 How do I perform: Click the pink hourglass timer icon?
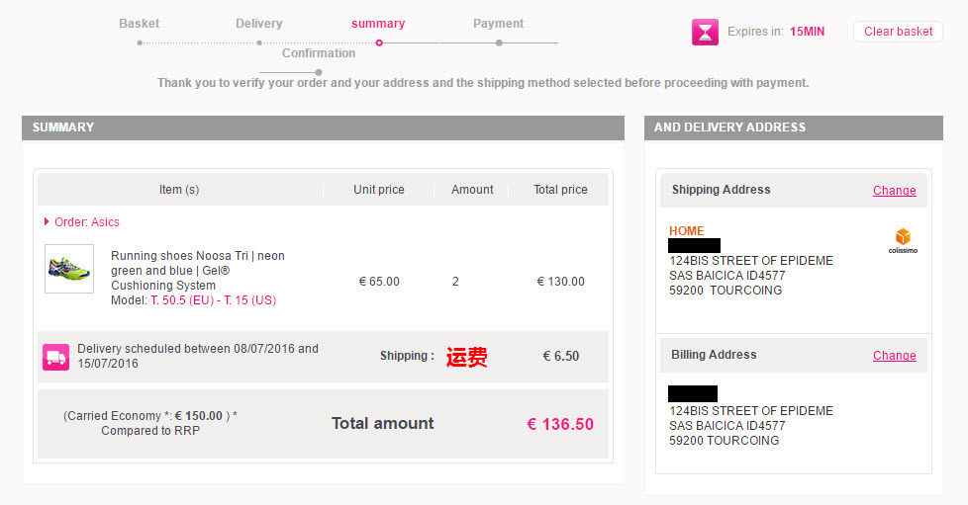click(x=705, y=32)
